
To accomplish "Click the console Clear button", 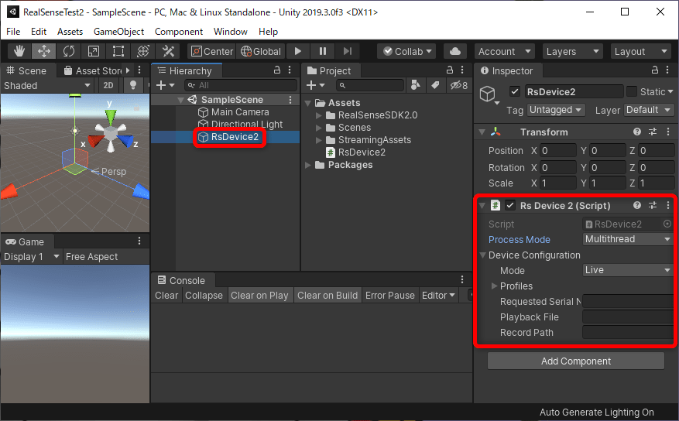I will (x=166, y=296).
